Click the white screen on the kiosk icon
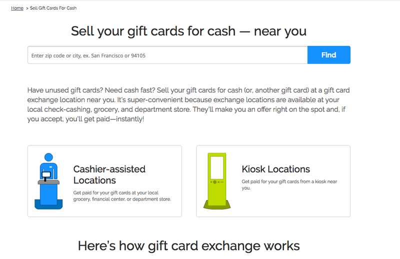400x259 pixels. point(217,167)
